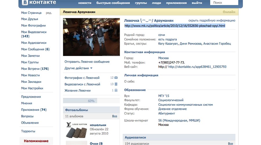
Task: Click the Фотоальбомы section header
Action: coord(91,110)
